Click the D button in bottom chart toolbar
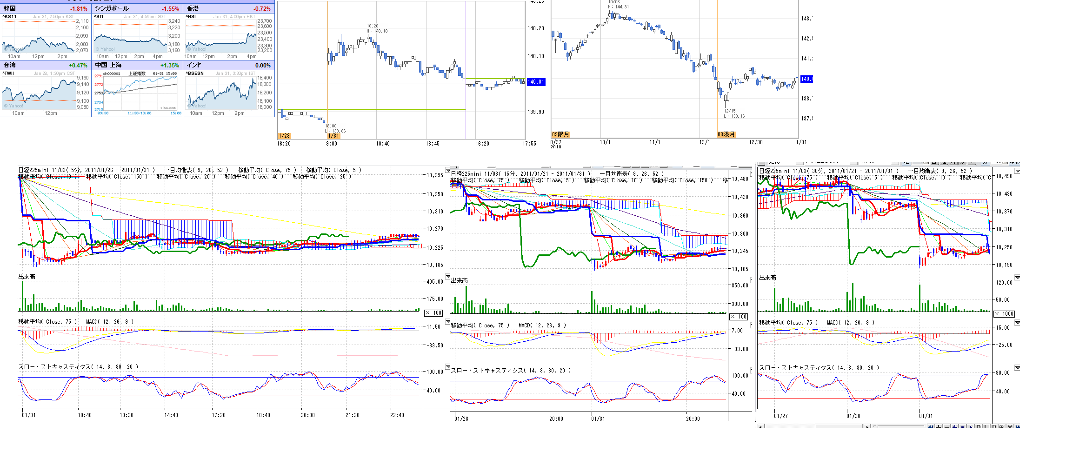Viewport: 1066px width, 465px height. click(979, 427)
